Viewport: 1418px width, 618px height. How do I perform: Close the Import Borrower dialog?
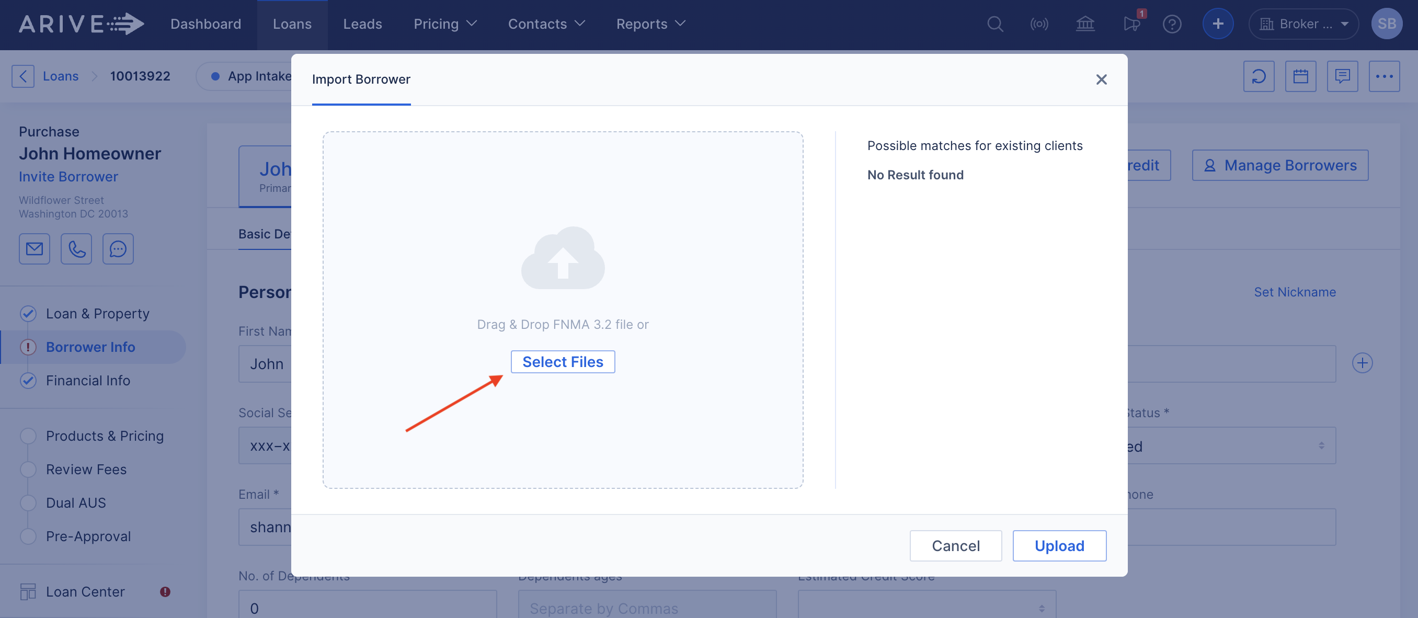point(1101,80)
